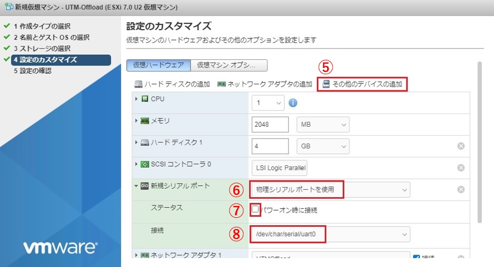Open the hard disk GB unit dropdown
The width and height of the screenshot is (494, 267).
pos(323,146)
